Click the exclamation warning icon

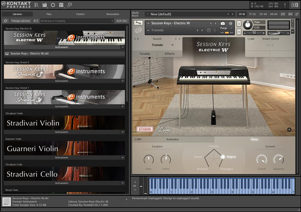tap(285, 5)
